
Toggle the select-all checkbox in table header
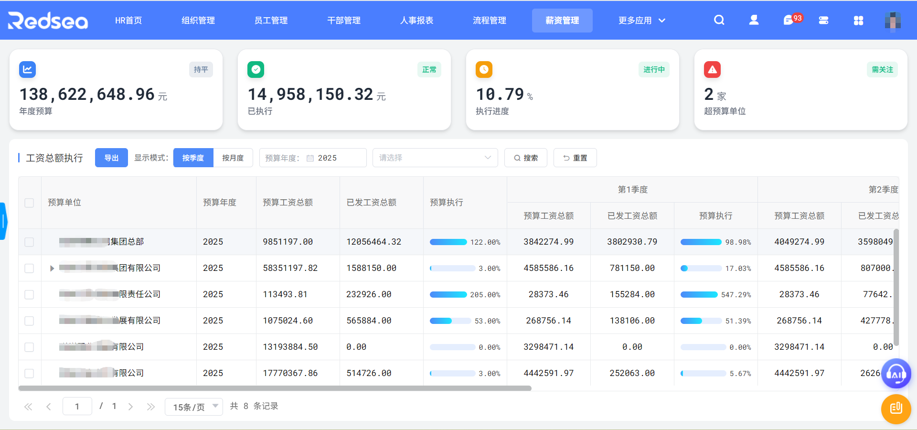coord(29,203)
